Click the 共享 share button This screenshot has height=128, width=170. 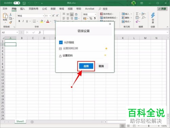[x=162, y=9]
